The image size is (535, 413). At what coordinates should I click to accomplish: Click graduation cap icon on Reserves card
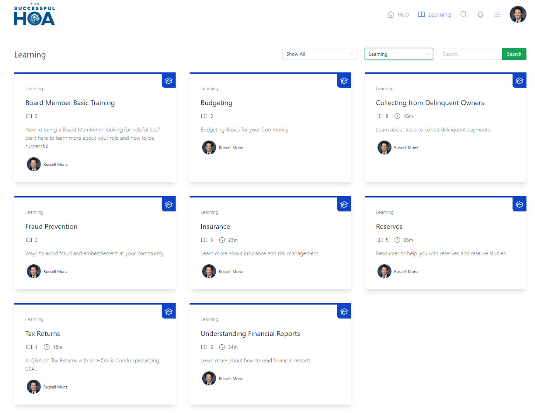519,204
